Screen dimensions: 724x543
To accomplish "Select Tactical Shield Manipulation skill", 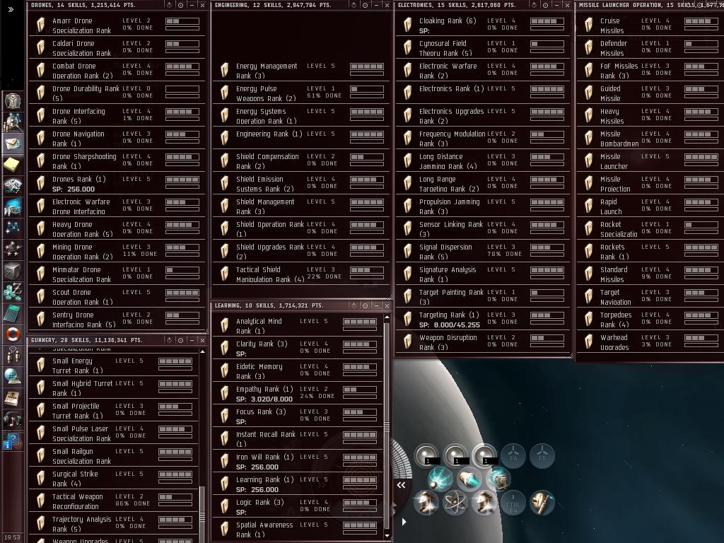I will 301,274.
